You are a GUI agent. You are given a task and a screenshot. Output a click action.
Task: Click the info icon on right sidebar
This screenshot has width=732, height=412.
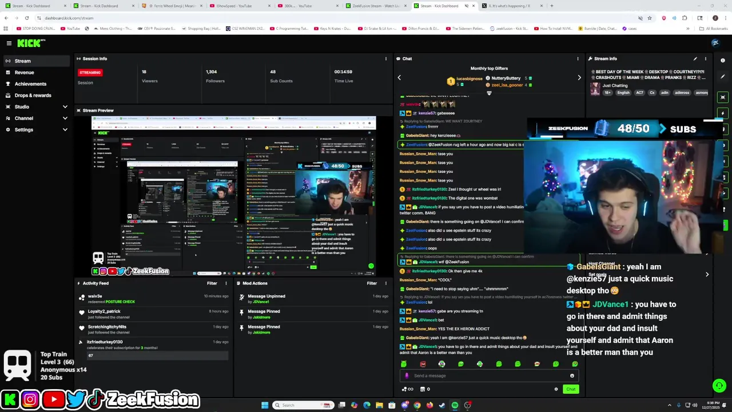[723, 60]
